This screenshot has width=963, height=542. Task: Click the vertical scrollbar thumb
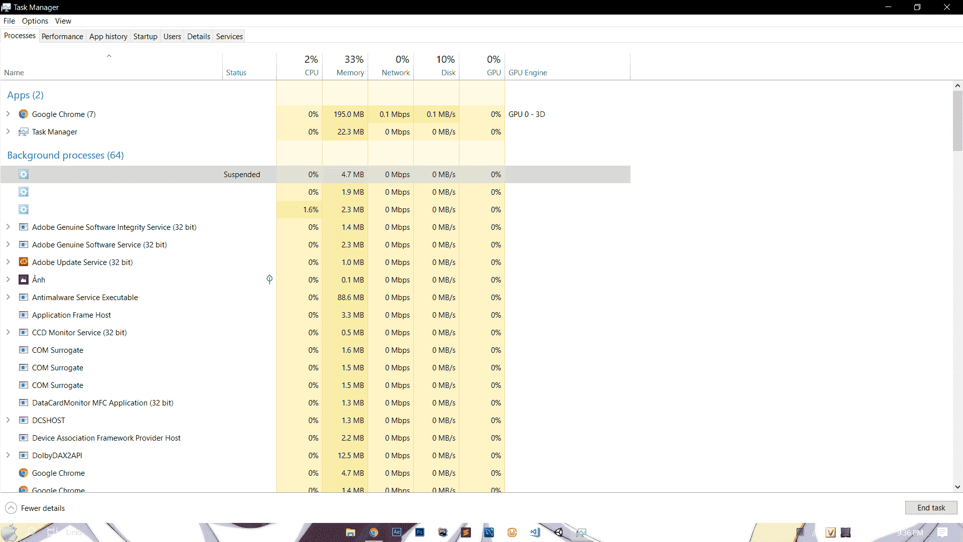coord(957,120)
